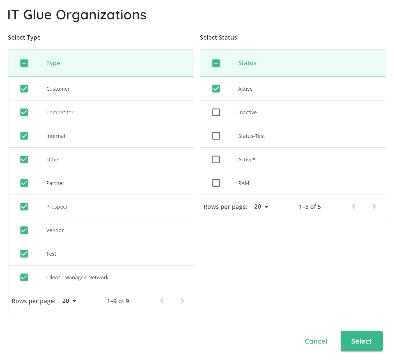Toggle the select-all checkbox in Status header
This screenshot has width=394, height=361.
coord(216,63)
